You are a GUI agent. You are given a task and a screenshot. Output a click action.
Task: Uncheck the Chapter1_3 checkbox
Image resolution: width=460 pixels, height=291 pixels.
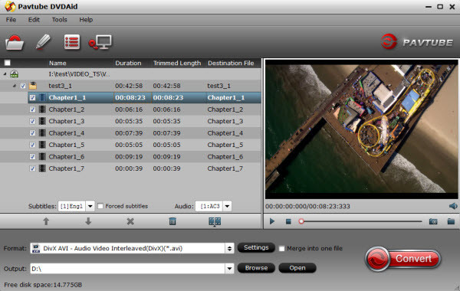32,121
